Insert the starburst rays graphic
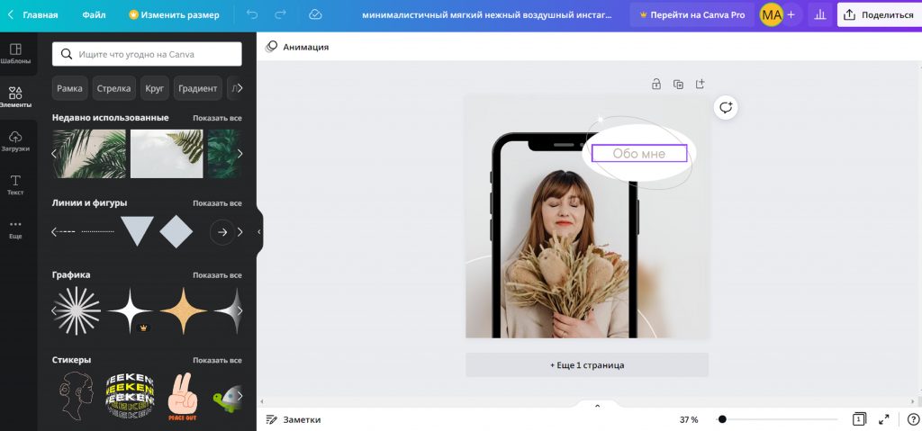The height and width of the screenshot is (431, 922). (x=77, y=310)
